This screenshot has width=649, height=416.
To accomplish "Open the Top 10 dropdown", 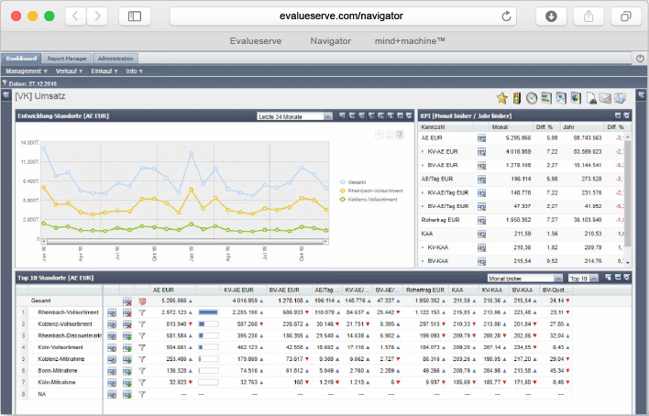I will coord(583,279).
